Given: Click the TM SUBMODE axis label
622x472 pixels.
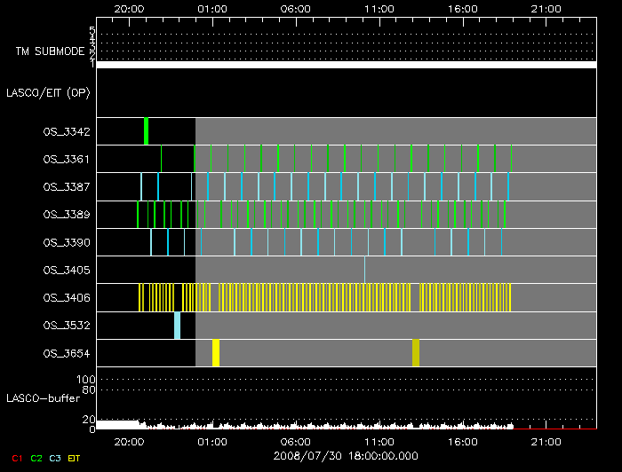Looking at the screenshot, I should click(x=45, y=51).
